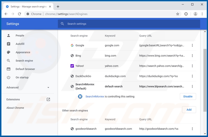Click the bing.com keyword cell

[110, 56]
